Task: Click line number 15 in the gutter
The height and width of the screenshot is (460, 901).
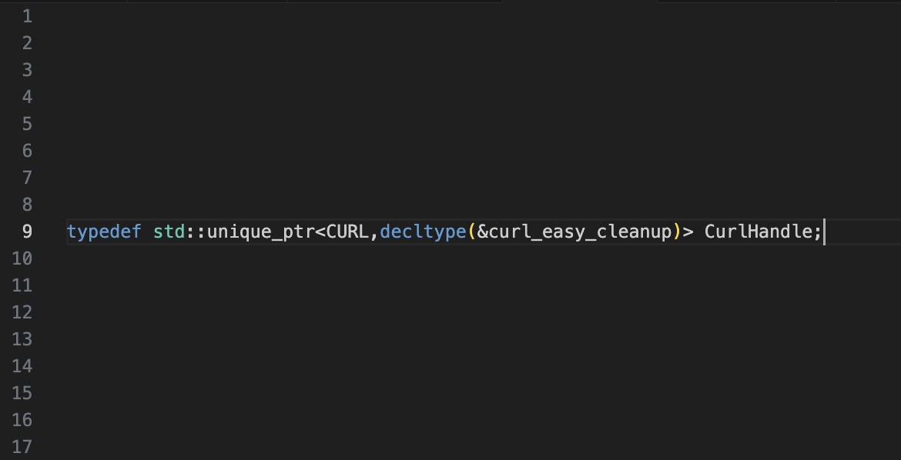Action: (x=22, y=393)
